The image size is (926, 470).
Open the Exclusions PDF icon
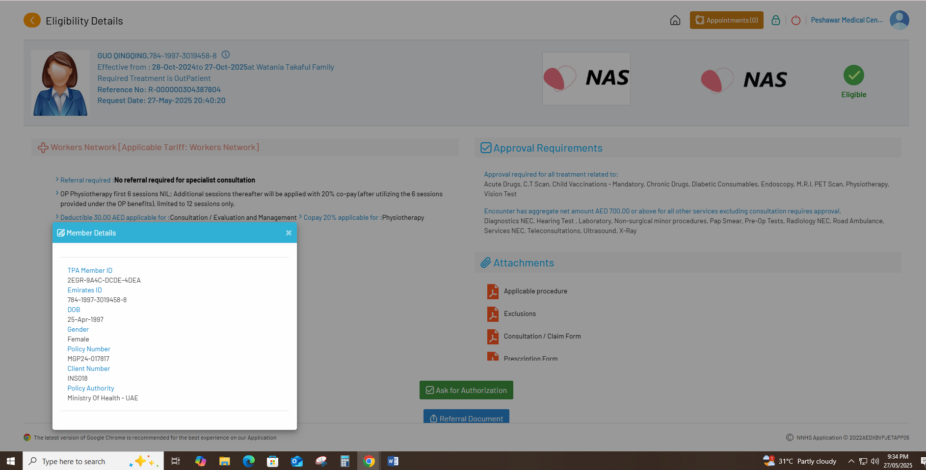click(x=493, y=314)
